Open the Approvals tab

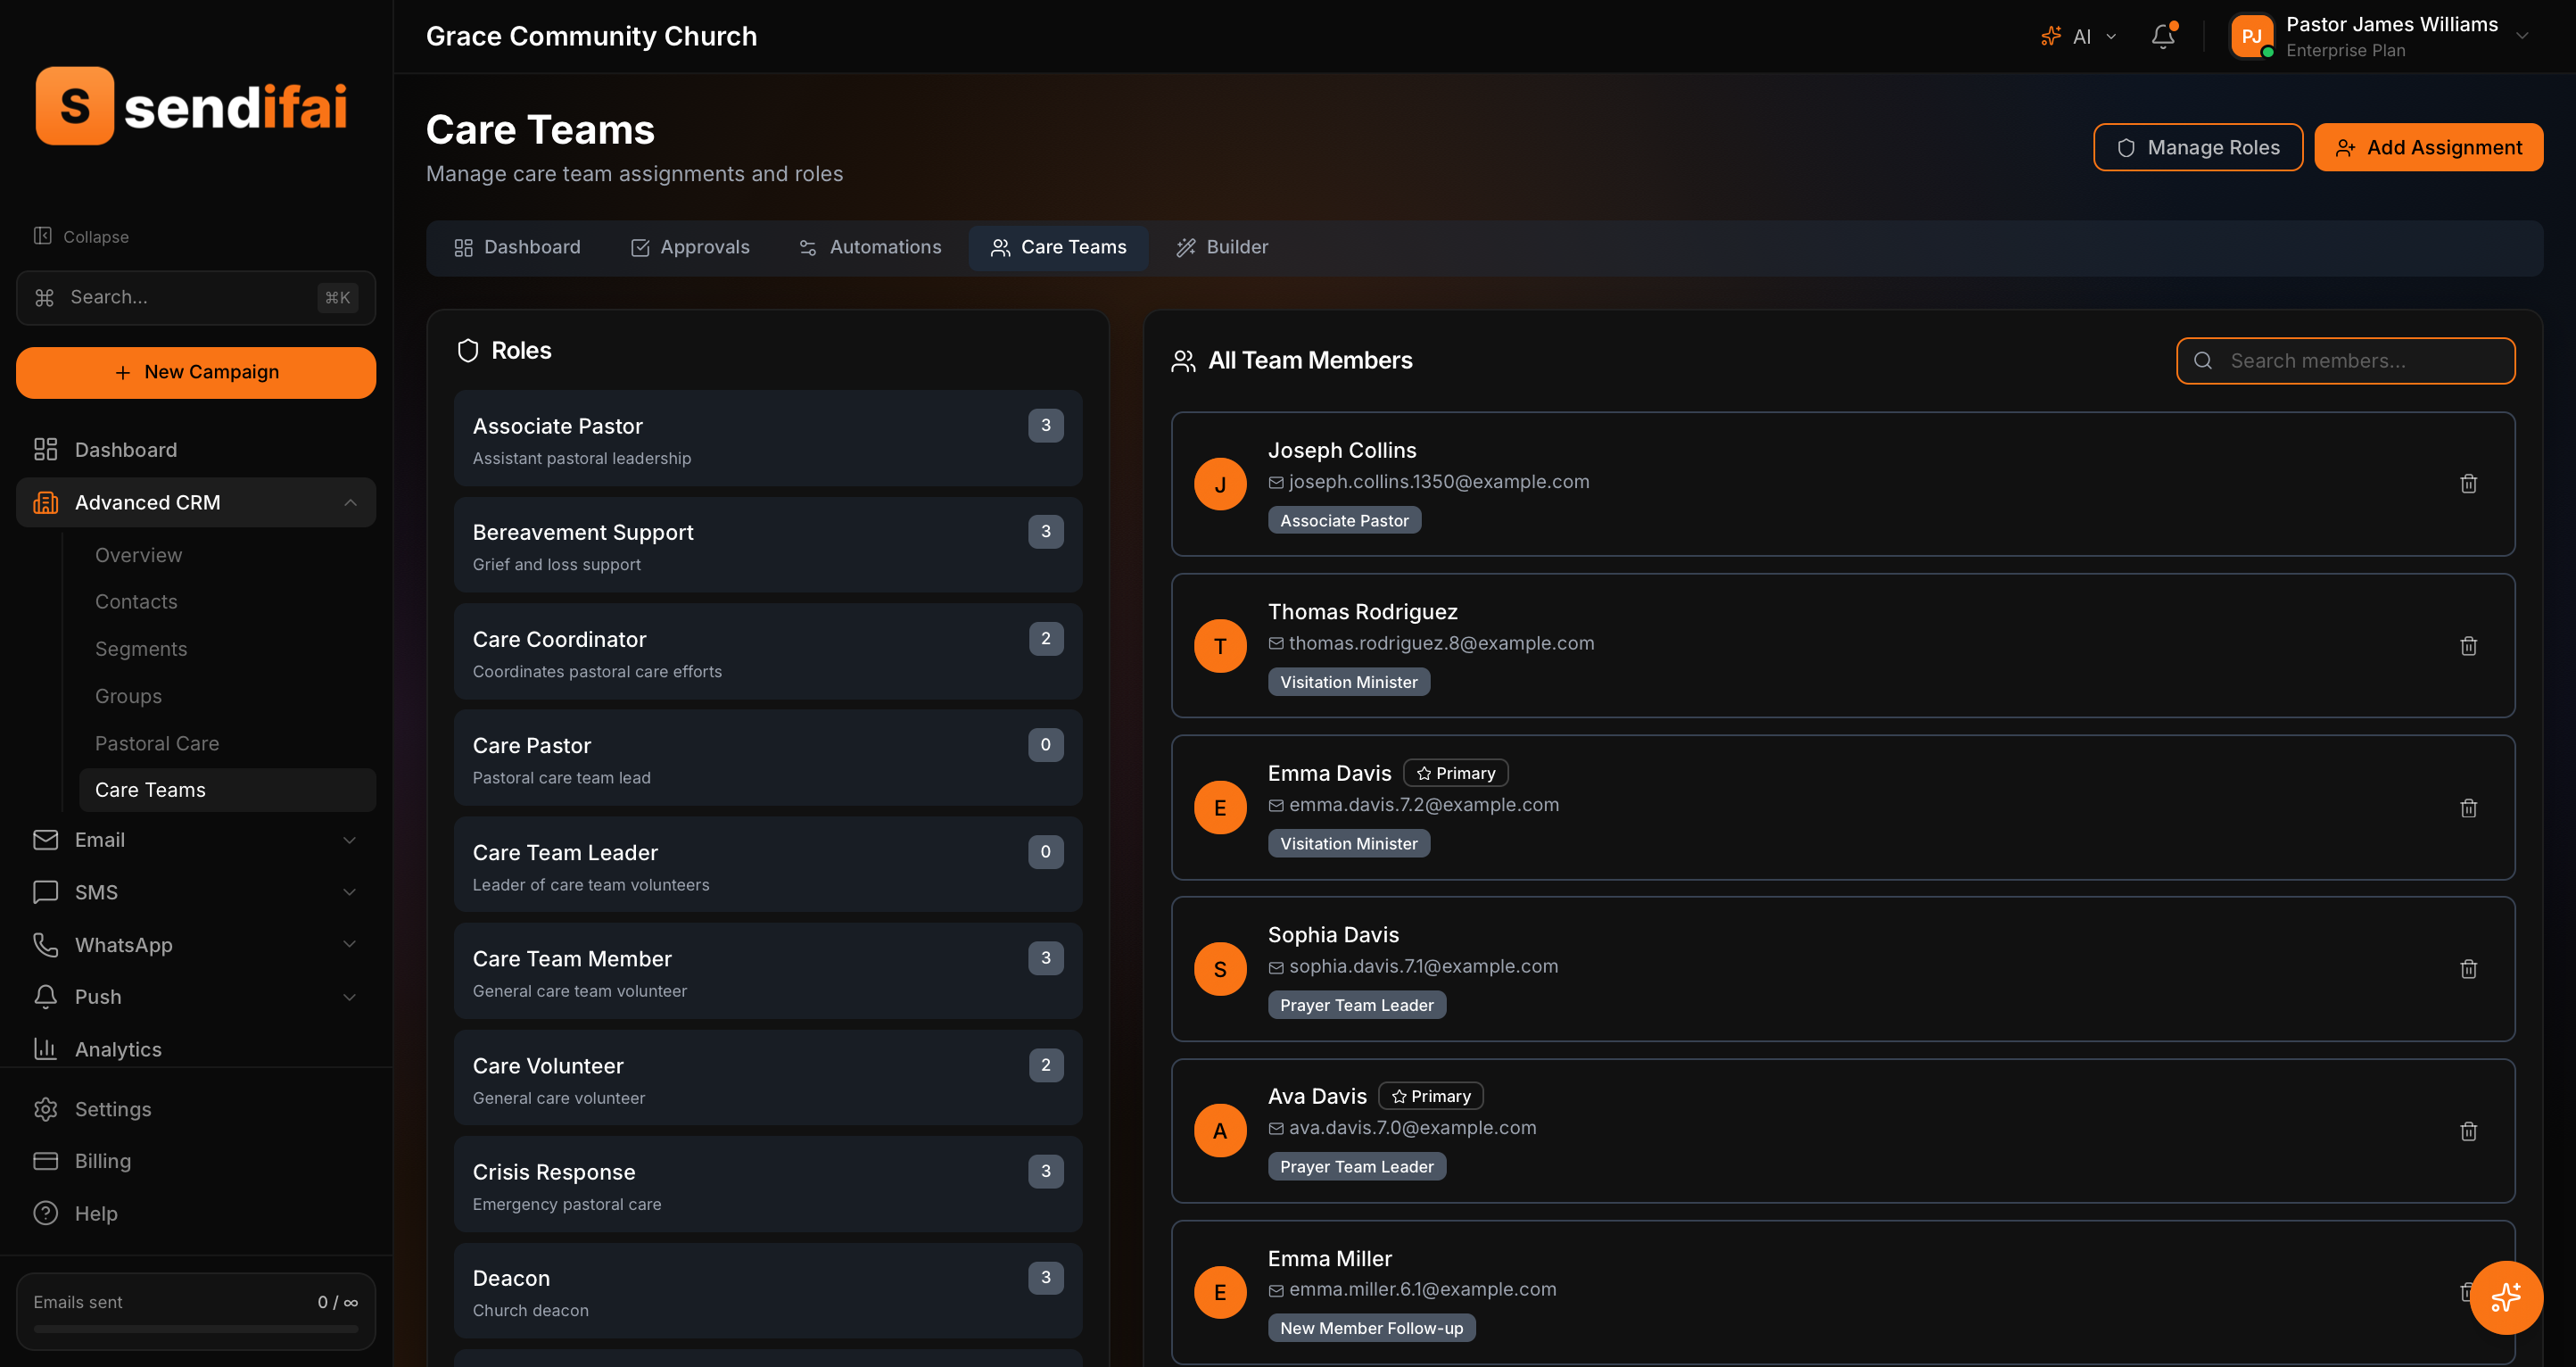coord(690,247)
